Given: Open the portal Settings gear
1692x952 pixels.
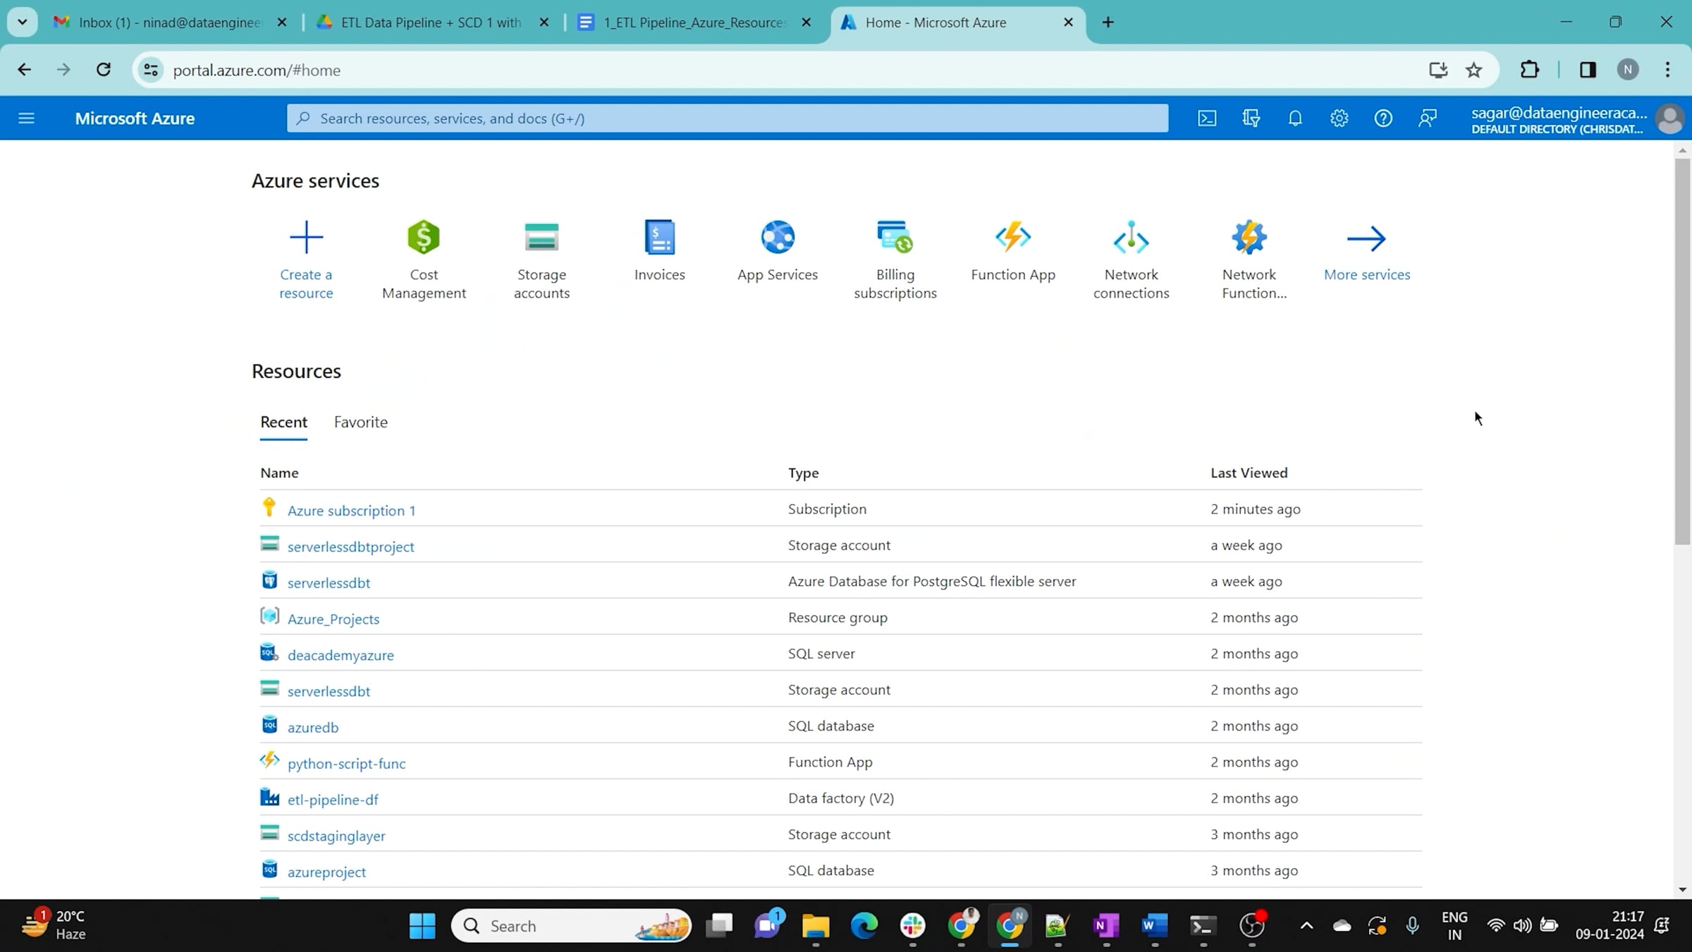Looking at the screenshot, I should 1339,118.
